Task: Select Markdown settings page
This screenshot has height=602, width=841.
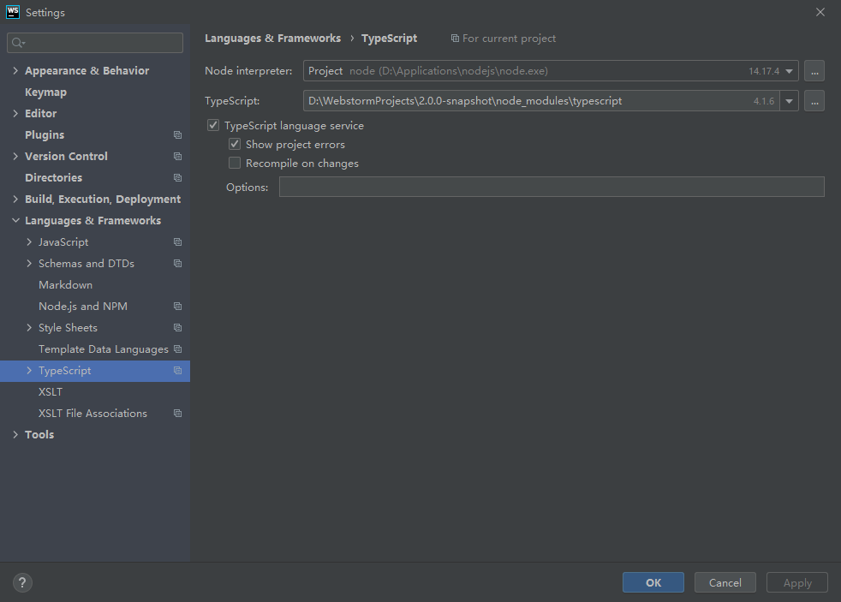Action: pyautogui.click(x=65, y=285)
